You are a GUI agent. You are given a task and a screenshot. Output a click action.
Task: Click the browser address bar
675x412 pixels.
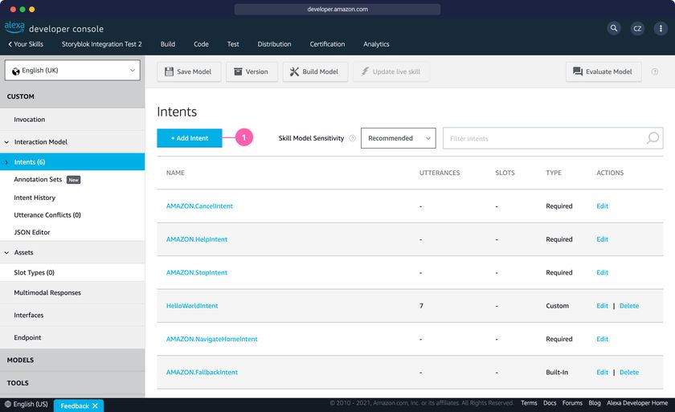coord(337,9)
